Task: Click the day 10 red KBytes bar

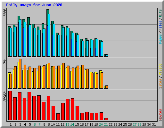Action: coord(53,113)
